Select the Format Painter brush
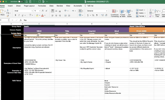Image resolution: width=165 pixels, height=100 pixels. tap(8, 16)
